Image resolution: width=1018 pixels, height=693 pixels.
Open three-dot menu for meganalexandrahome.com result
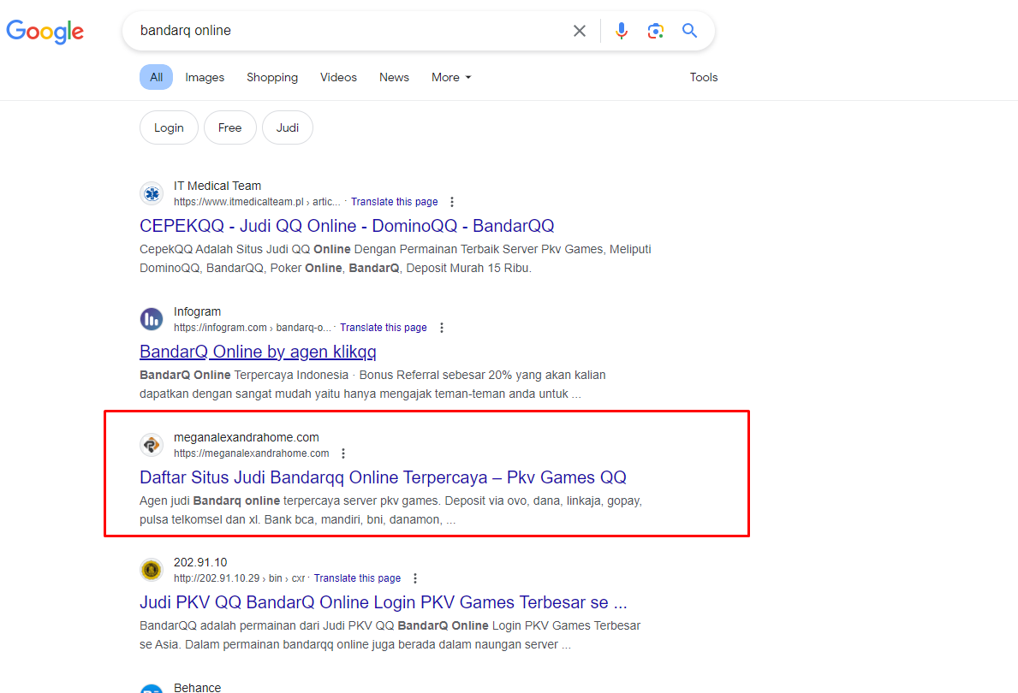pyautogui.click(x=343, y=453)
